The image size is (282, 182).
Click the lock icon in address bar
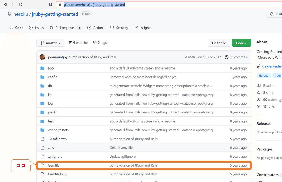[x=60, y=5]
